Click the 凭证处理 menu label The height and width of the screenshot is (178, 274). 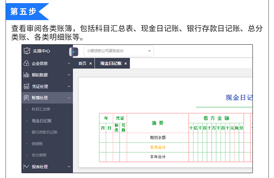click(40, 86)
